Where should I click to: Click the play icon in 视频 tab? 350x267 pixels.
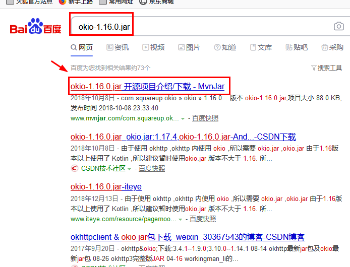click(x=146, y=47)
